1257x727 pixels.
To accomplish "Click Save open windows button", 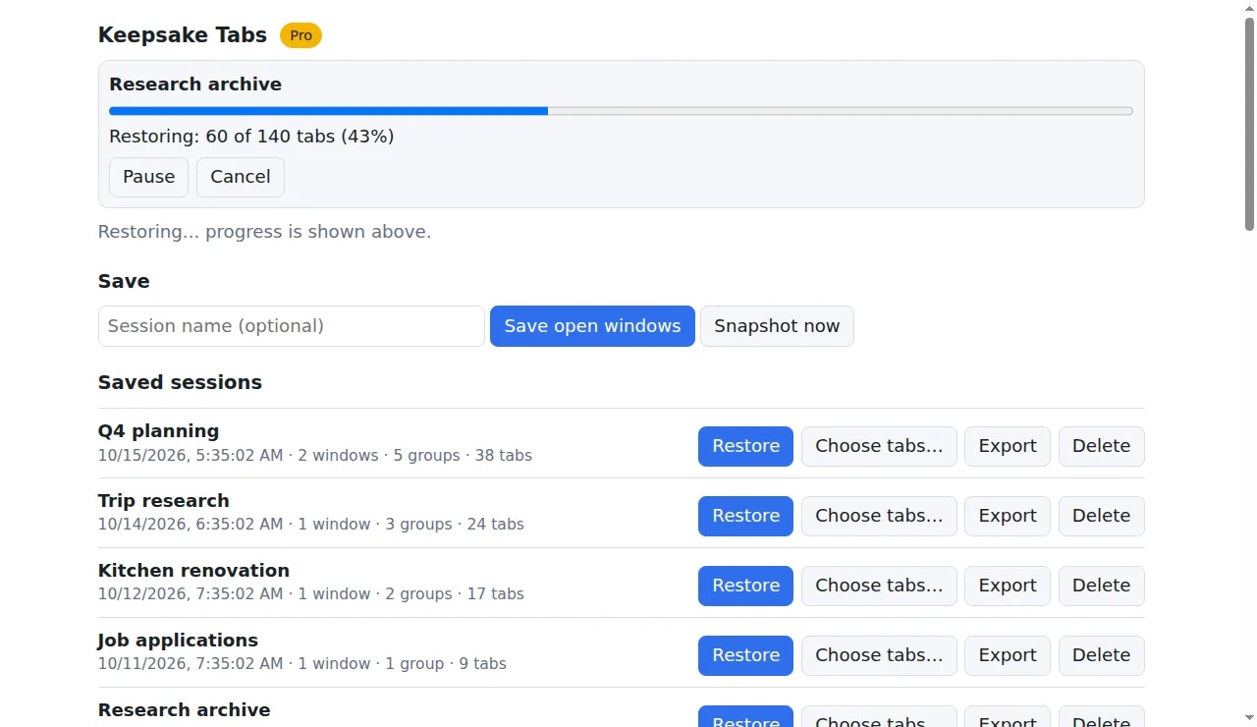I will click(592, 326).
